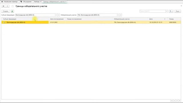Jump to the last row of the list
The image size is (183, 103).
click(x=180, y=100)
